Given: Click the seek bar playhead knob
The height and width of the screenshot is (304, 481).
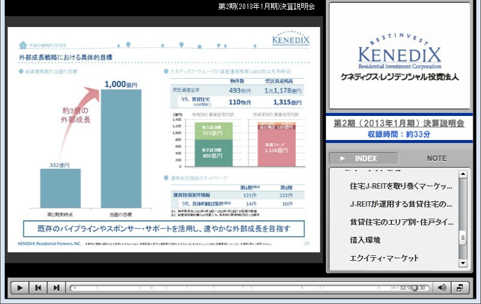Looking at the screenshot, I should click(x=415, y=288).
